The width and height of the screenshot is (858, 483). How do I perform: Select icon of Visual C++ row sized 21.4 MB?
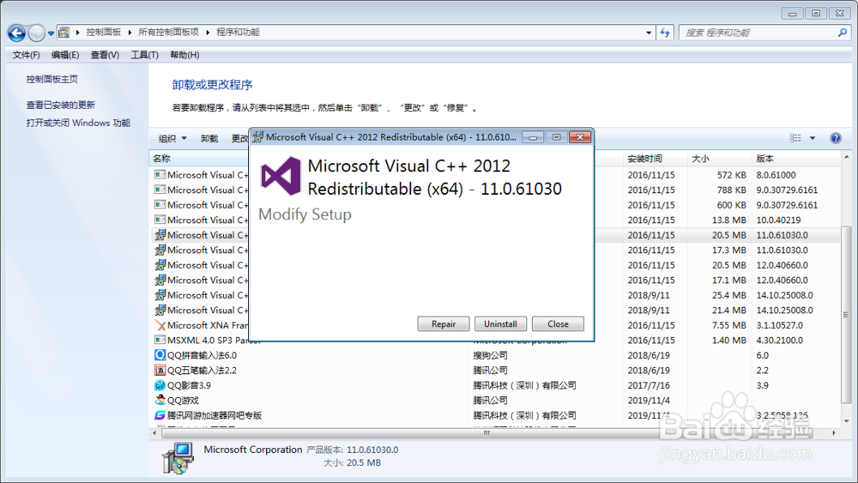(160, 311)
